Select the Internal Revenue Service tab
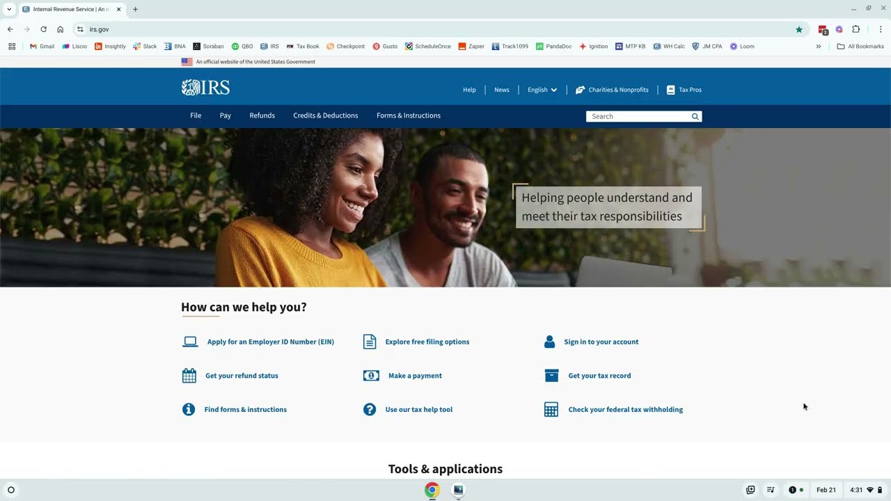The image size is (891, 501). [x=71, y=9]
